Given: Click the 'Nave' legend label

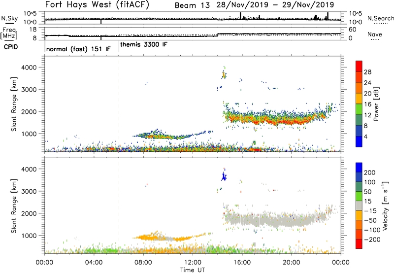Looking at the screenshot, I should (x=375, y=34).
